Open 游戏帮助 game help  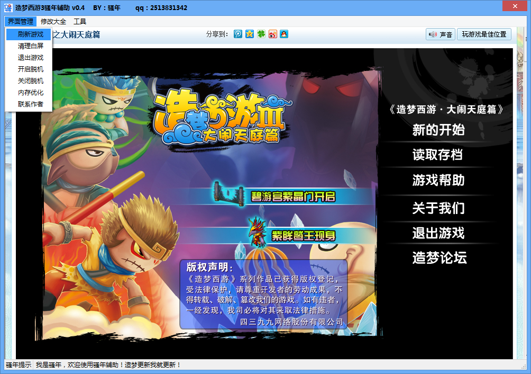(438, 180)
